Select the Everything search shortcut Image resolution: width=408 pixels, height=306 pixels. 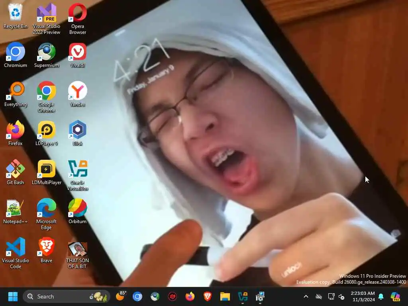pos(16,94)
